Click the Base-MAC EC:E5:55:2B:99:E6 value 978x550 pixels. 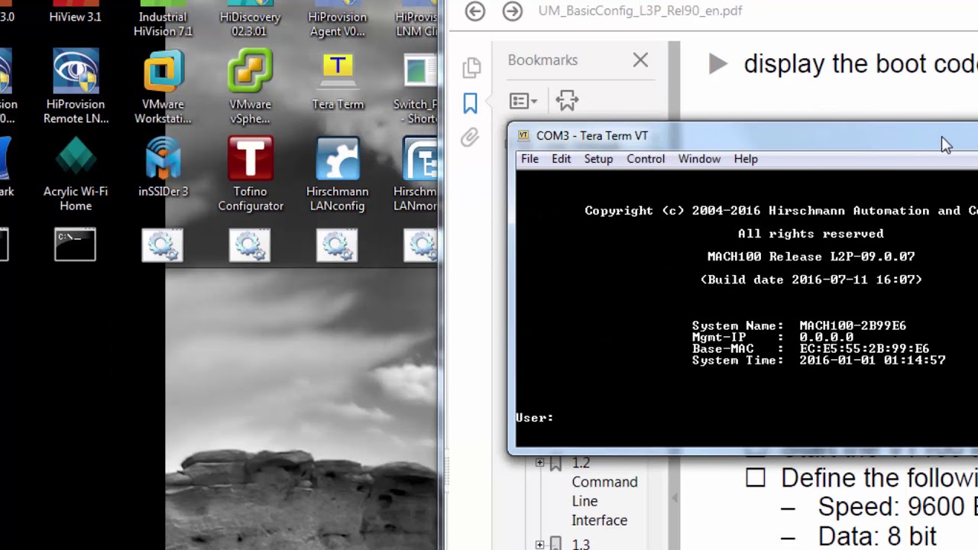864,348
